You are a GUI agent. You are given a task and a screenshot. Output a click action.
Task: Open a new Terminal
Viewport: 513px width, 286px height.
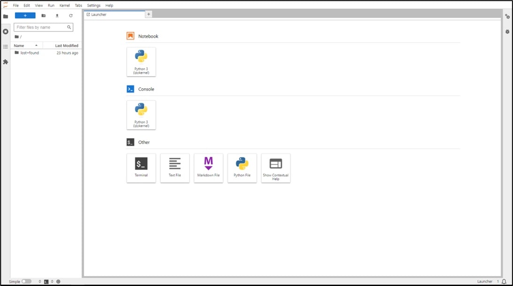click(141, 168)
